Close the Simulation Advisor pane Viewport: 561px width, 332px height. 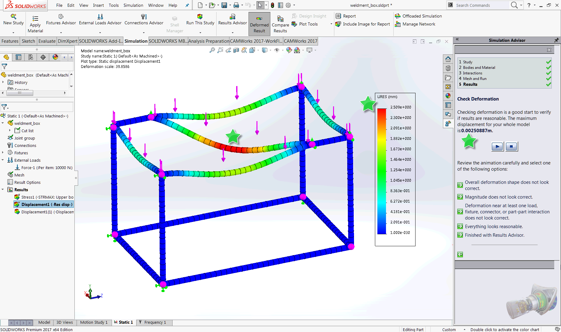pos(549,50)
